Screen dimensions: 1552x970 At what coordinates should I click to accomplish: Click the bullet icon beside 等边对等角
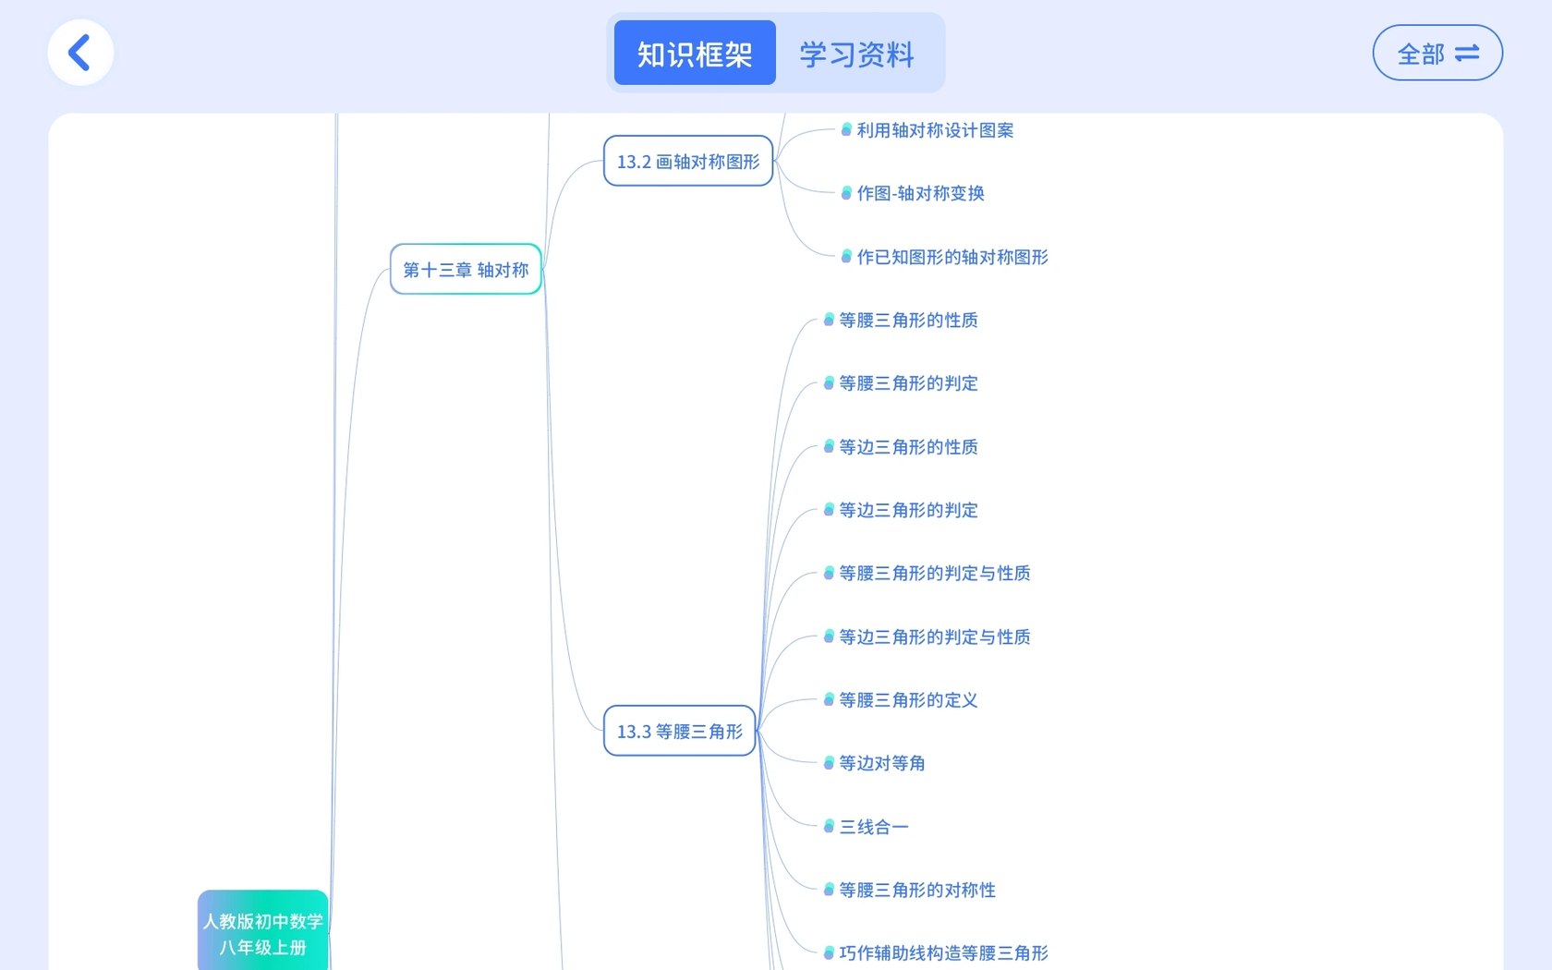[829, 763]
